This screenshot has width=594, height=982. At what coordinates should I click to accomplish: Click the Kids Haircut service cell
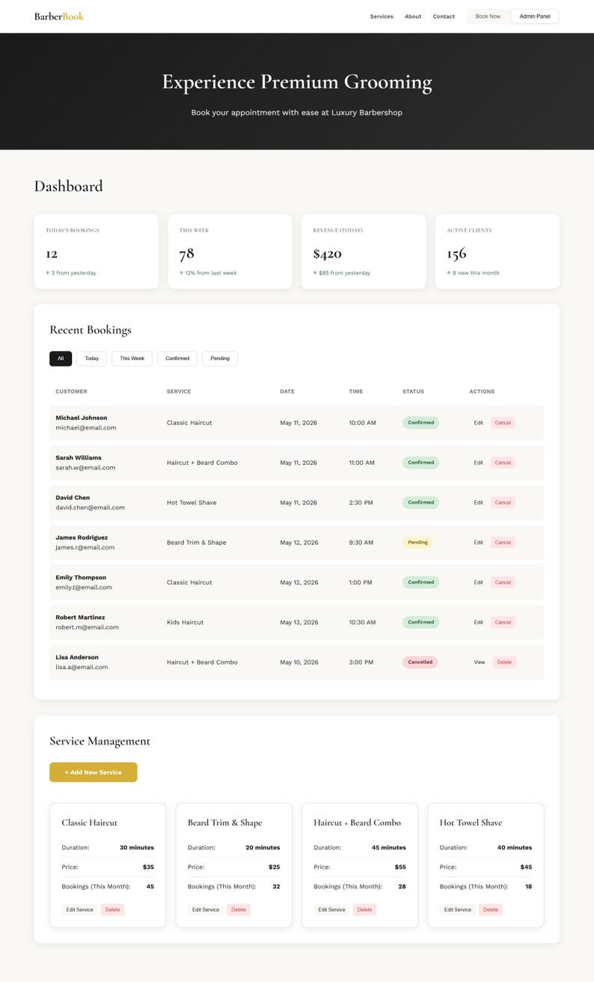tap(186, 622)
